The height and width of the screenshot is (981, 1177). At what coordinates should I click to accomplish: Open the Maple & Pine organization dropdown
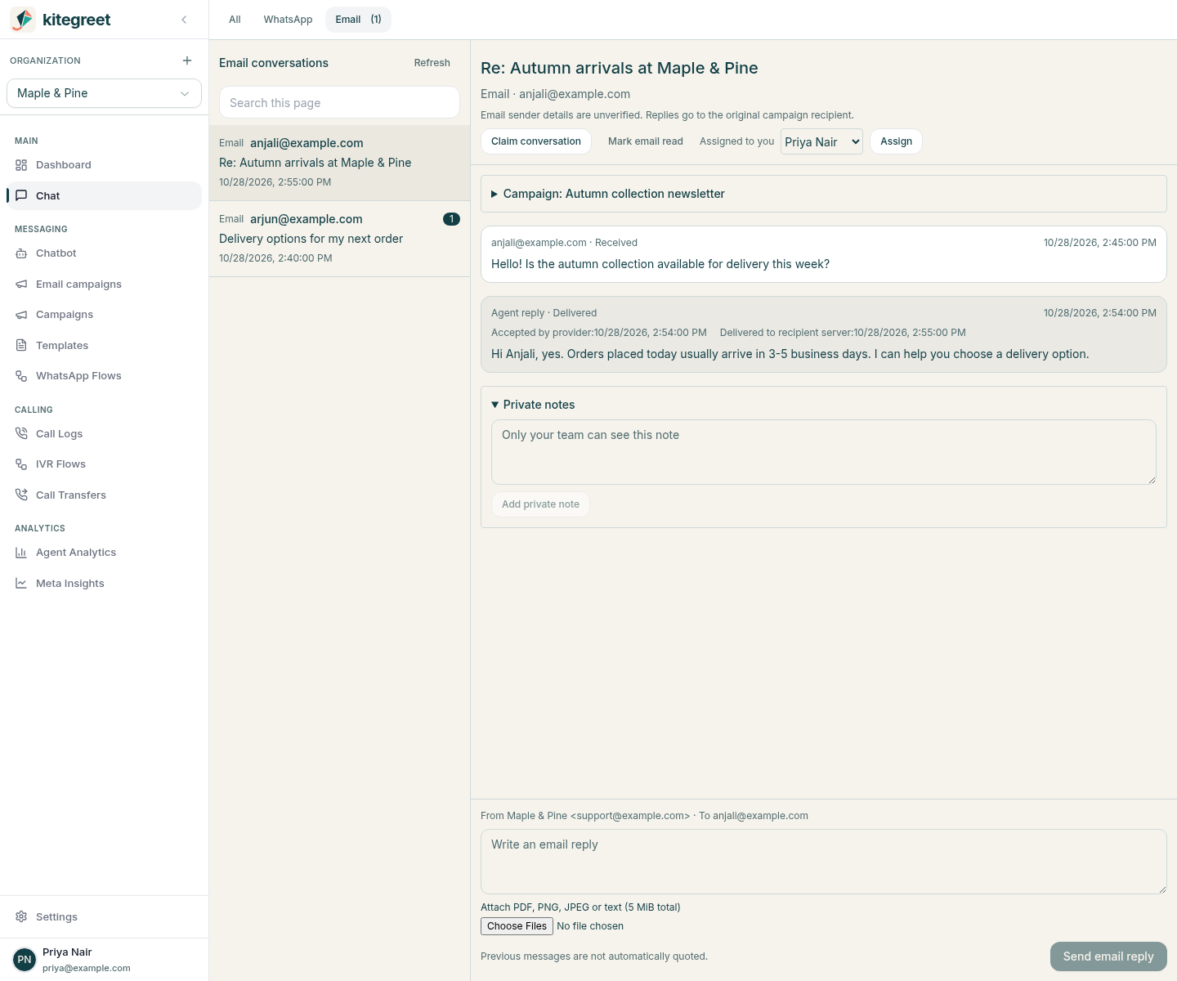pyautogui.click(x=104, y=93)
